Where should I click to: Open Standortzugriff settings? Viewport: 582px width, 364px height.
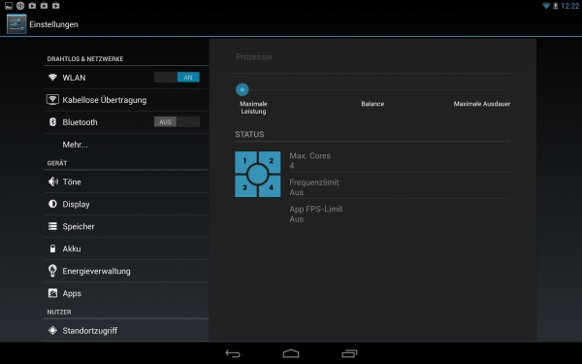pyautogui.click(x=126, y=330)
